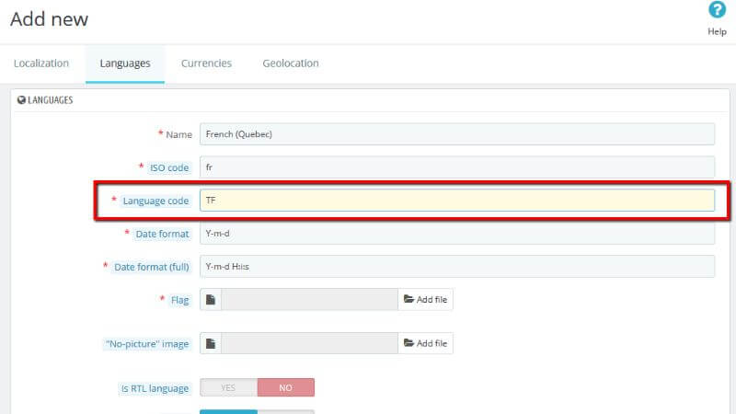The image size is (736, 414).
Task: Focus the ISO code input field
Action: click(x=457, y=167)
